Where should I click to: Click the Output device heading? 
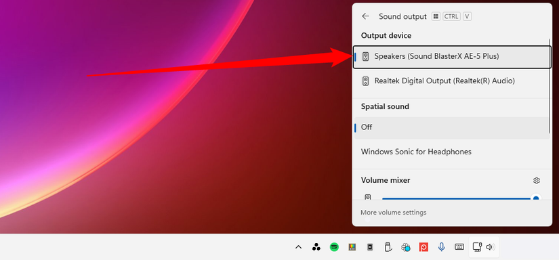point(386,36)
